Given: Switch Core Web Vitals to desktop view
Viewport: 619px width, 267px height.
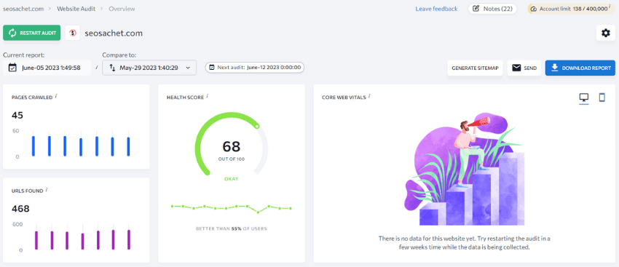Looking at the screenshot, I should tap(583, 97).
